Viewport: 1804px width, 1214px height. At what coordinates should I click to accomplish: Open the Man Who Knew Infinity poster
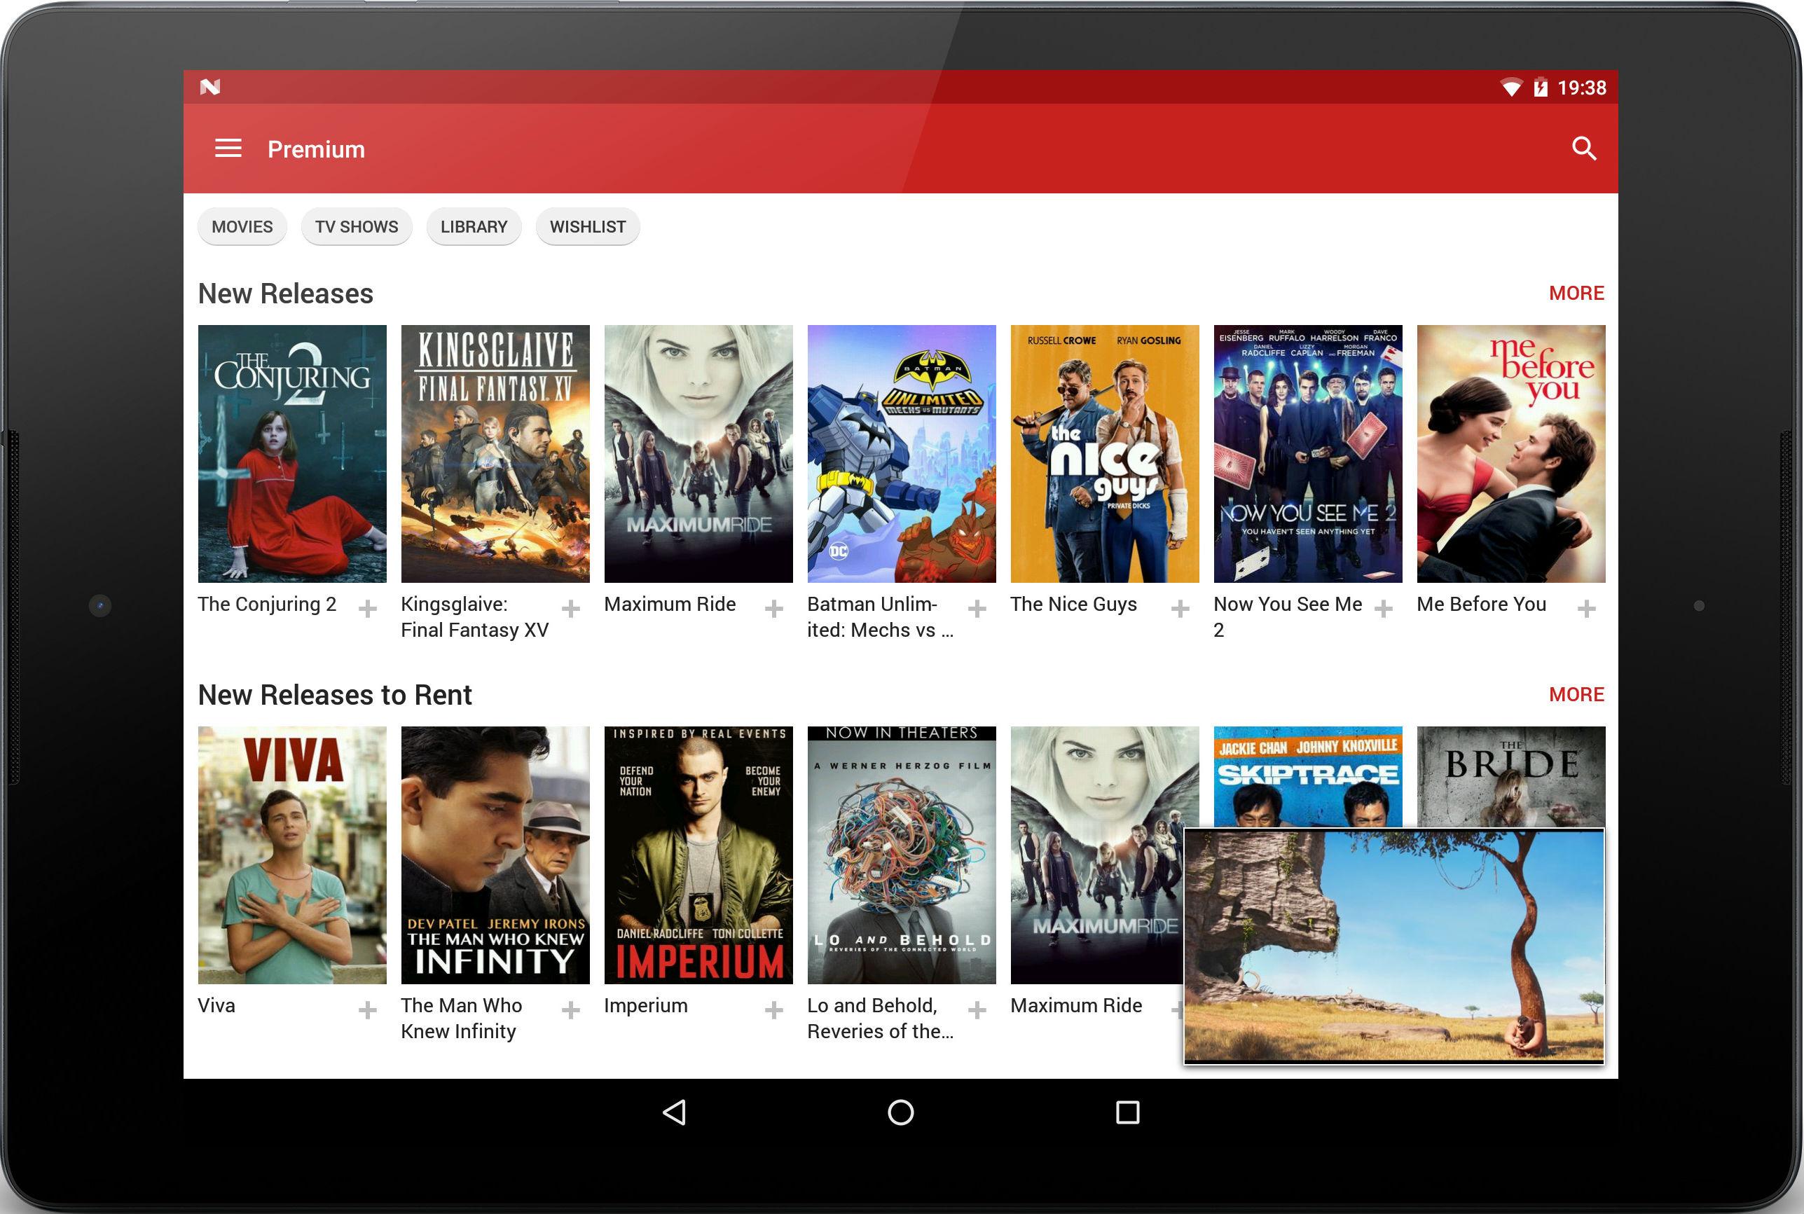[x=495, y=855]
